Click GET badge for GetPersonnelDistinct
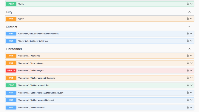Image resolution: width=199 pixels, height=112 pixels. 11,100
